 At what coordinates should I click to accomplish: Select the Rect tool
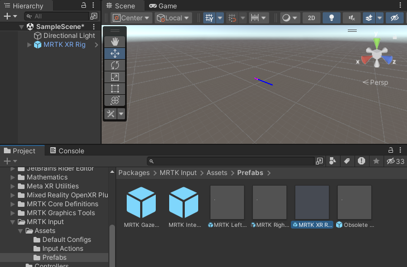(114, 89)
